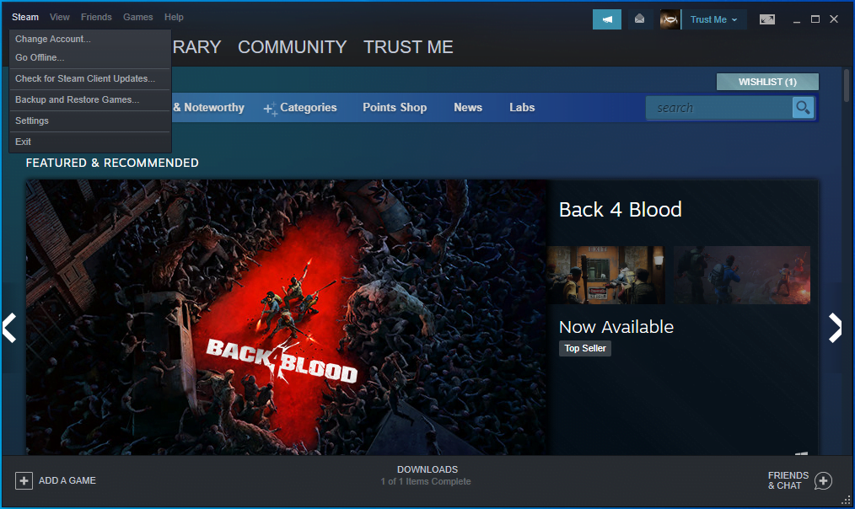Open the Steam menu

(25, 17)
